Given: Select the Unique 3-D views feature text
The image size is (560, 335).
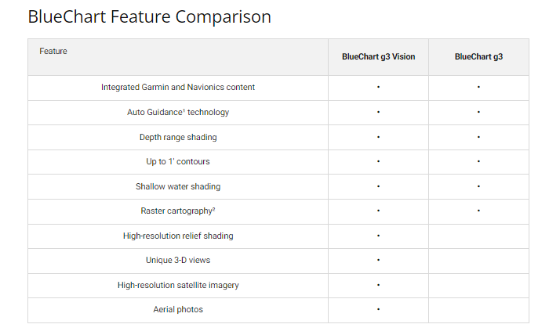Looking at the screenshot, I should pos(178,261).
